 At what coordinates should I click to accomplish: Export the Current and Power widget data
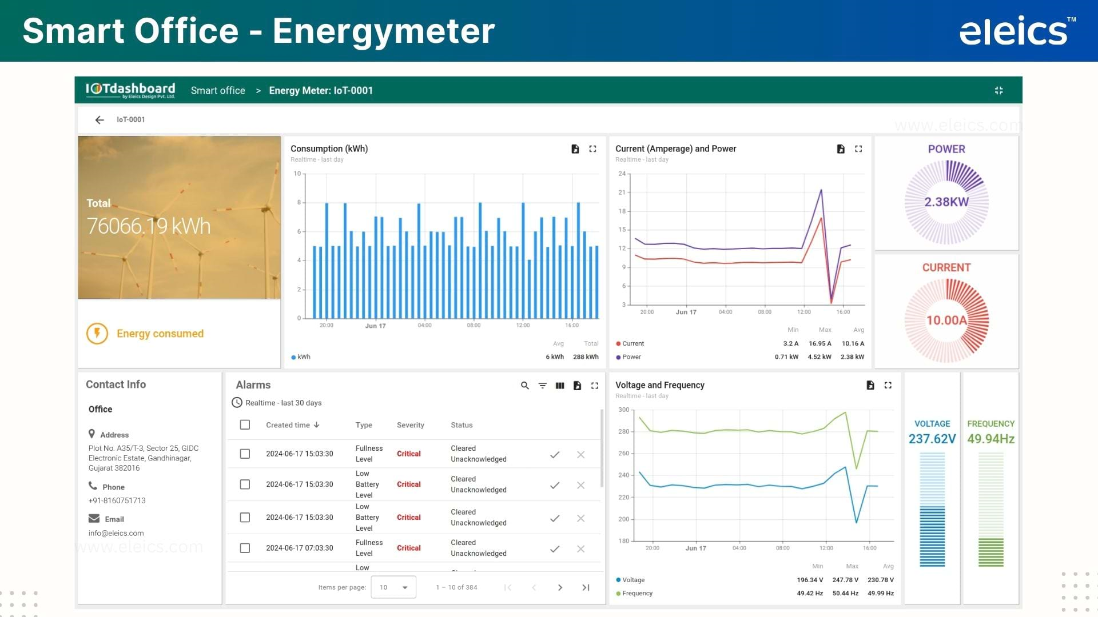(x=841, y=149)
